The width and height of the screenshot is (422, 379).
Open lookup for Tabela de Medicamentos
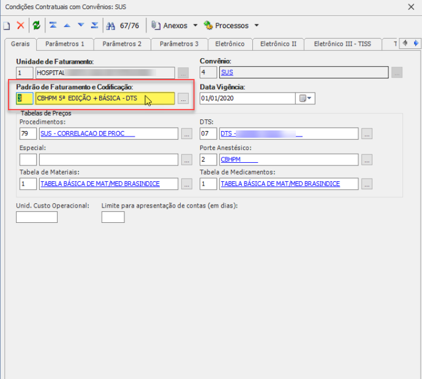click(367, 184)
